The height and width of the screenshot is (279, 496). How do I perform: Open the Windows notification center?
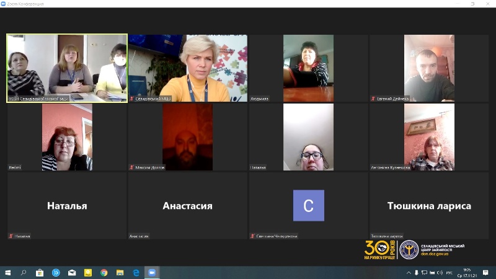tap(487, 273)
